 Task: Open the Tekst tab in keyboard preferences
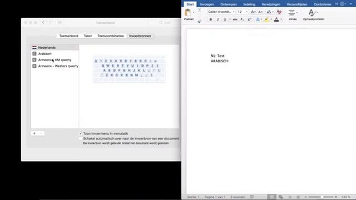point(88,36)
